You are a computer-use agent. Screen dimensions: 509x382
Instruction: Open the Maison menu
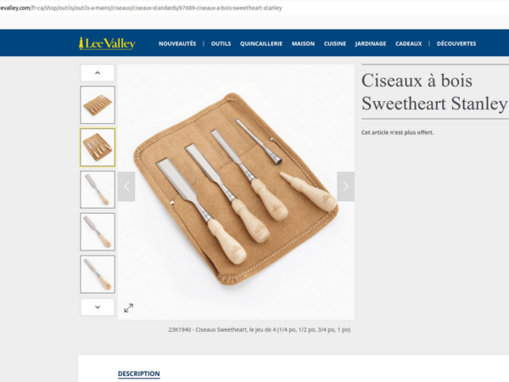pyautogui.click(x=303, y=43)
